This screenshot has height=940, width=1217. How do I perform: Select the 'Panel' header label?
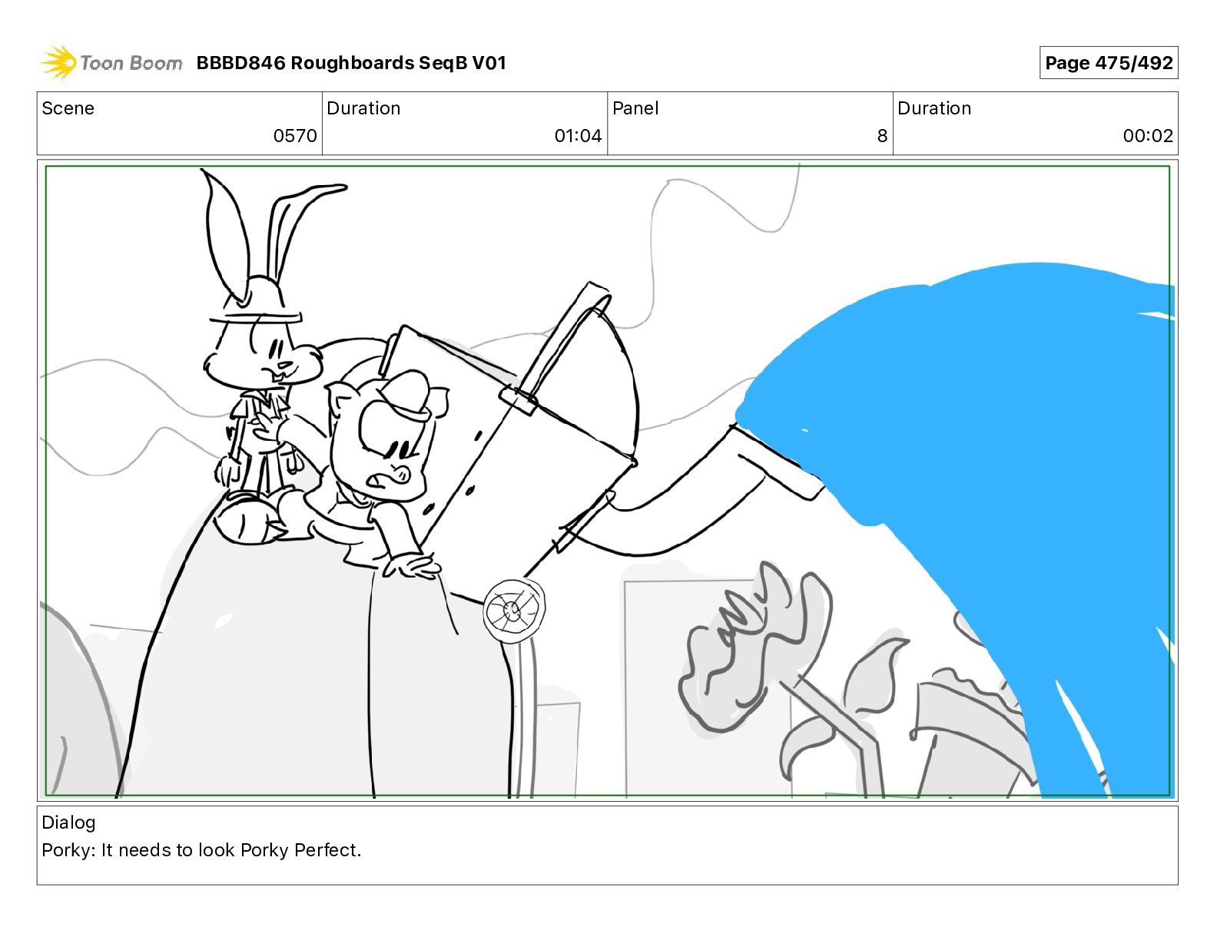(x=635, y=108)
